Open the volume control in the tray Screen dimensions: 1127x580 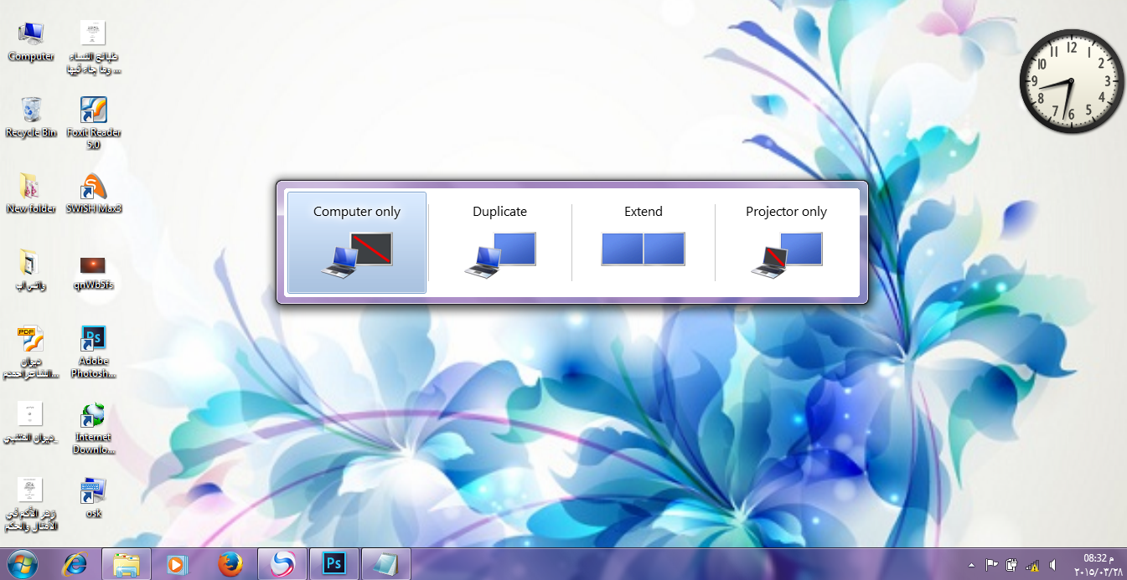(x=1052, y=565)
